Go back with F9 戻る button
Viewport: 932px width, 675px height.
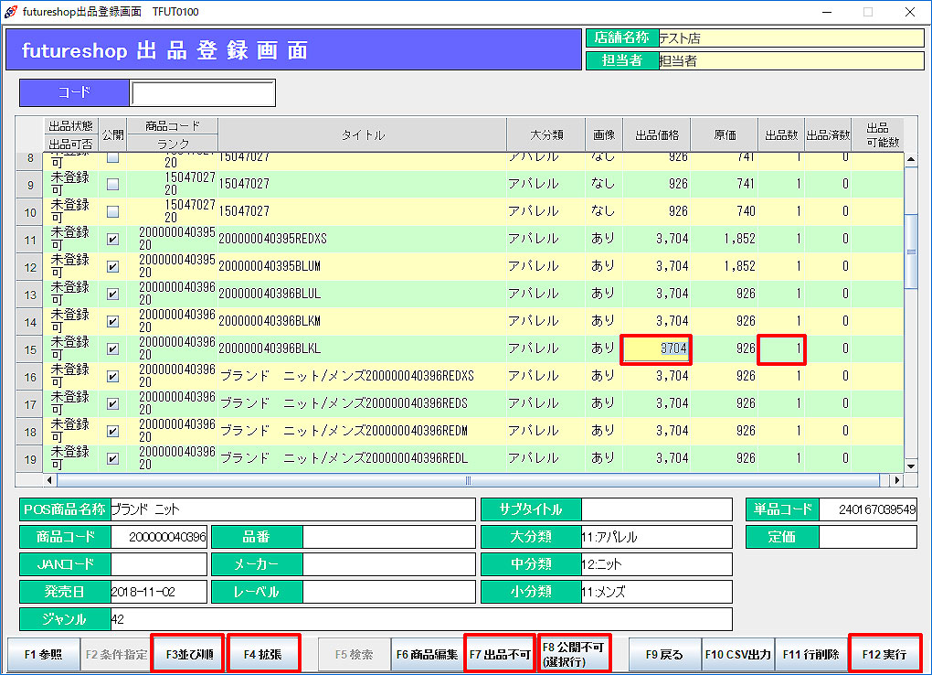pyautogui.click(x=664, y=655)
